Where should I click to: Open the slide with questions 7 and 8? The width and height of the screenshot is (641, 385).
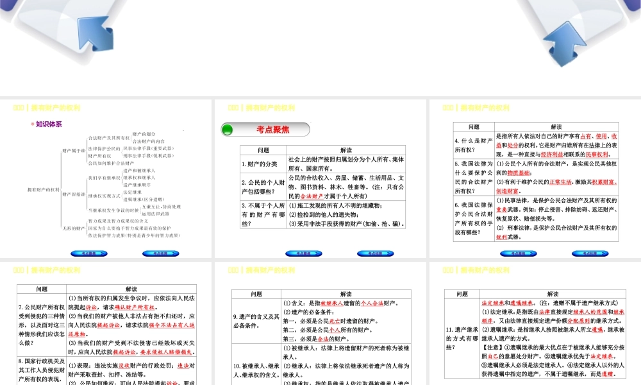(106, 323)
